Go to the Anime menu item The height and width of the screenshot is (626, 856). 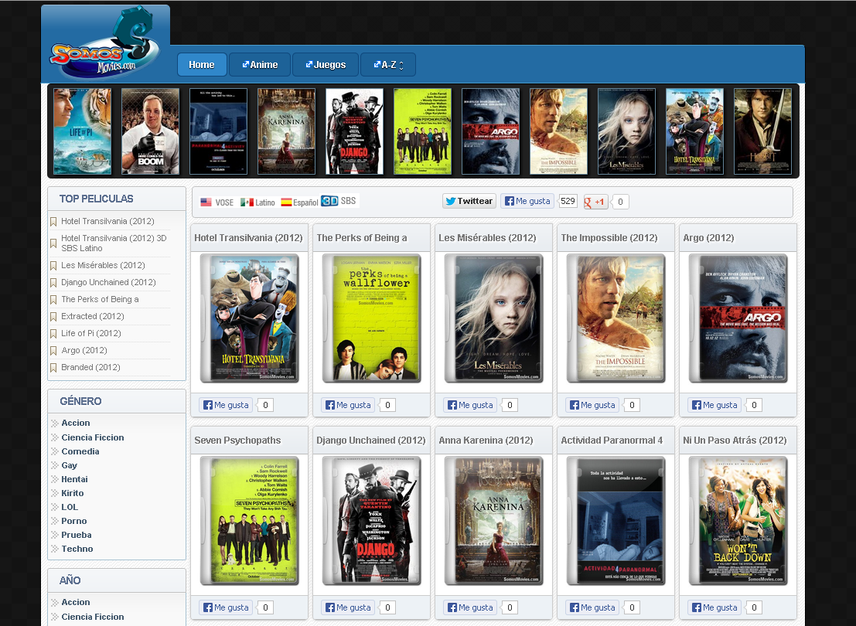(260, 64)
